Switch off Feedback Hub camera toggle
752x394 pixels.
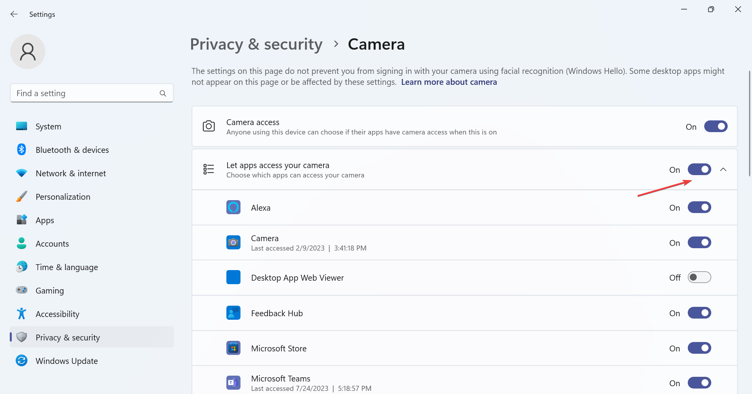pos(699,313)
